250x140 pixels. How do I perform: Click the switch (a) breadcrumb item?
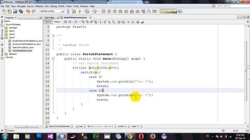[122, 126]
